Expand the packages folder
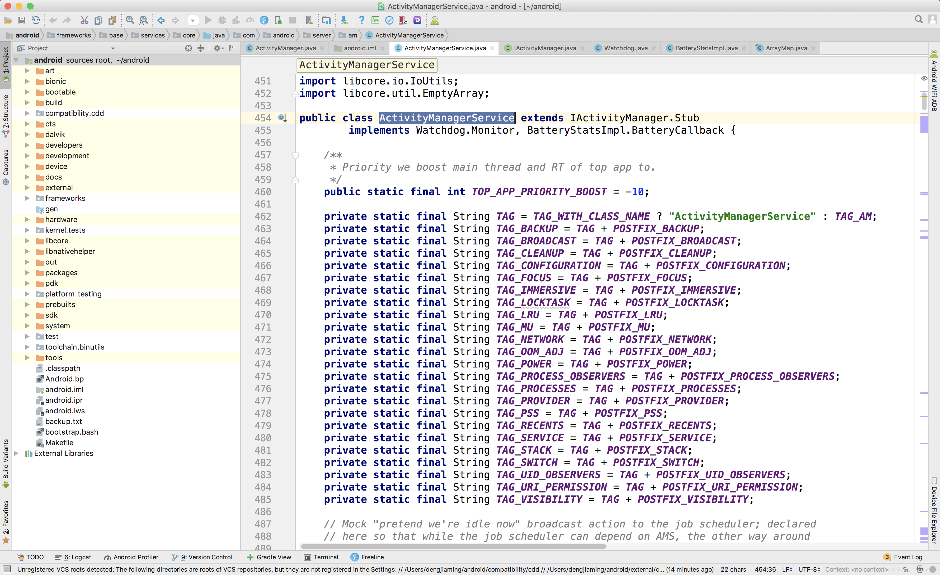The width and height of the screenshot is (940, 575). 27,273
